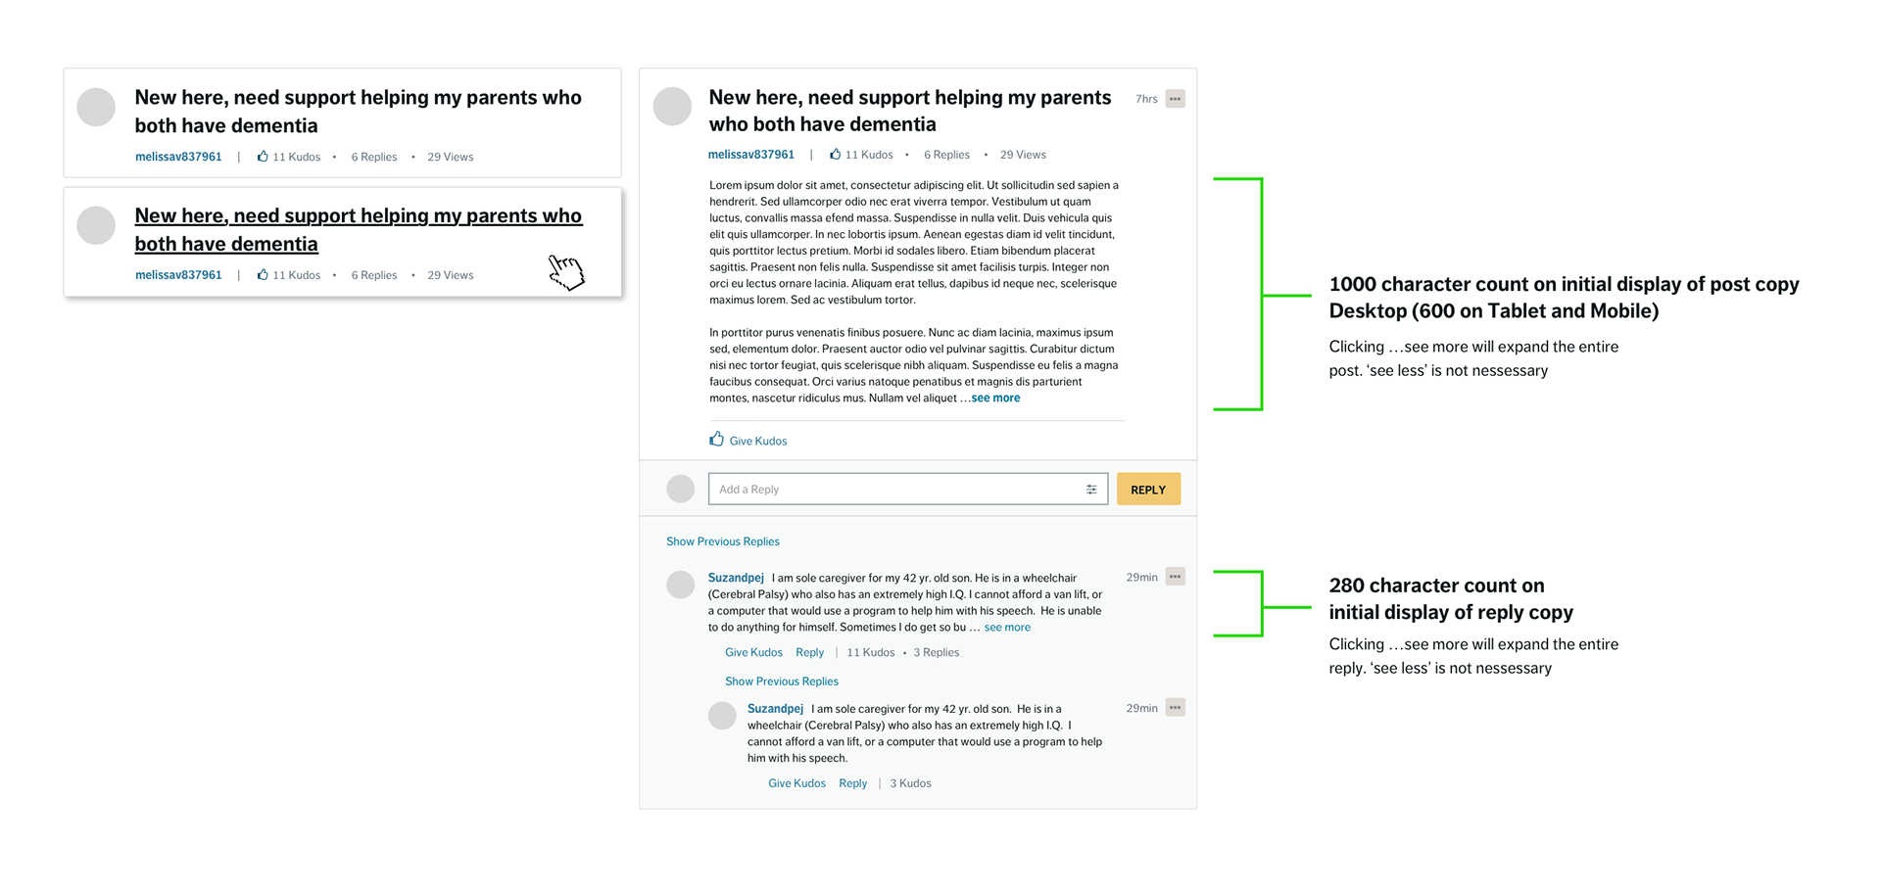Screen dimensions: 1881x892
Task: Open underlined dementia post title in list
Action: click(359, 229)
